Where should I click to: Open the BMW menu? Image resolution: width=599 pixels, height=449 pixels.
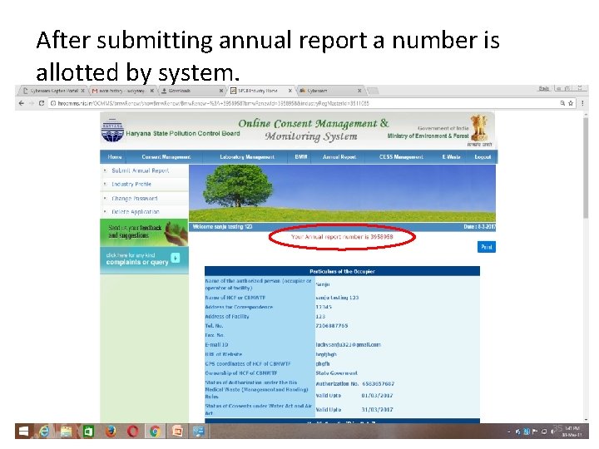pyautogui.click(x=301, y=157)
